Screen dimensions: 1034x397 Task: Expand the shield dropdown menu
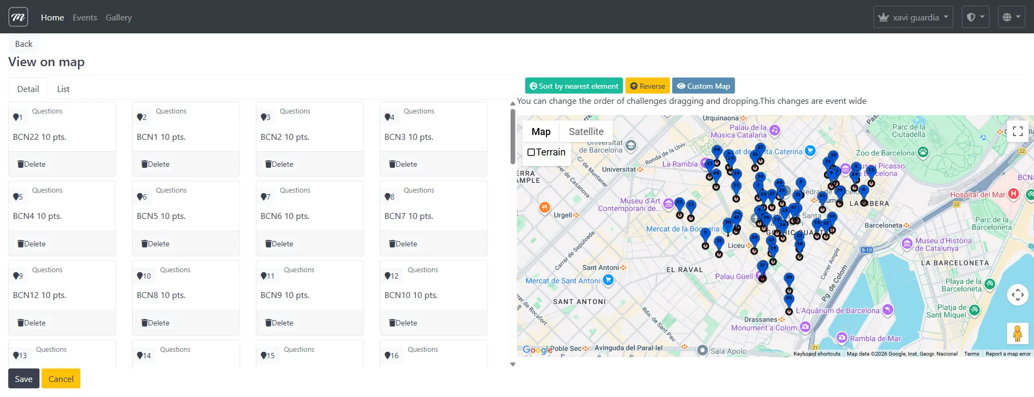click(x=975, y=17)
